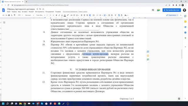Activate the paint format roller tool
Viewport: 188px width, 106px height.
click(14, 15)
